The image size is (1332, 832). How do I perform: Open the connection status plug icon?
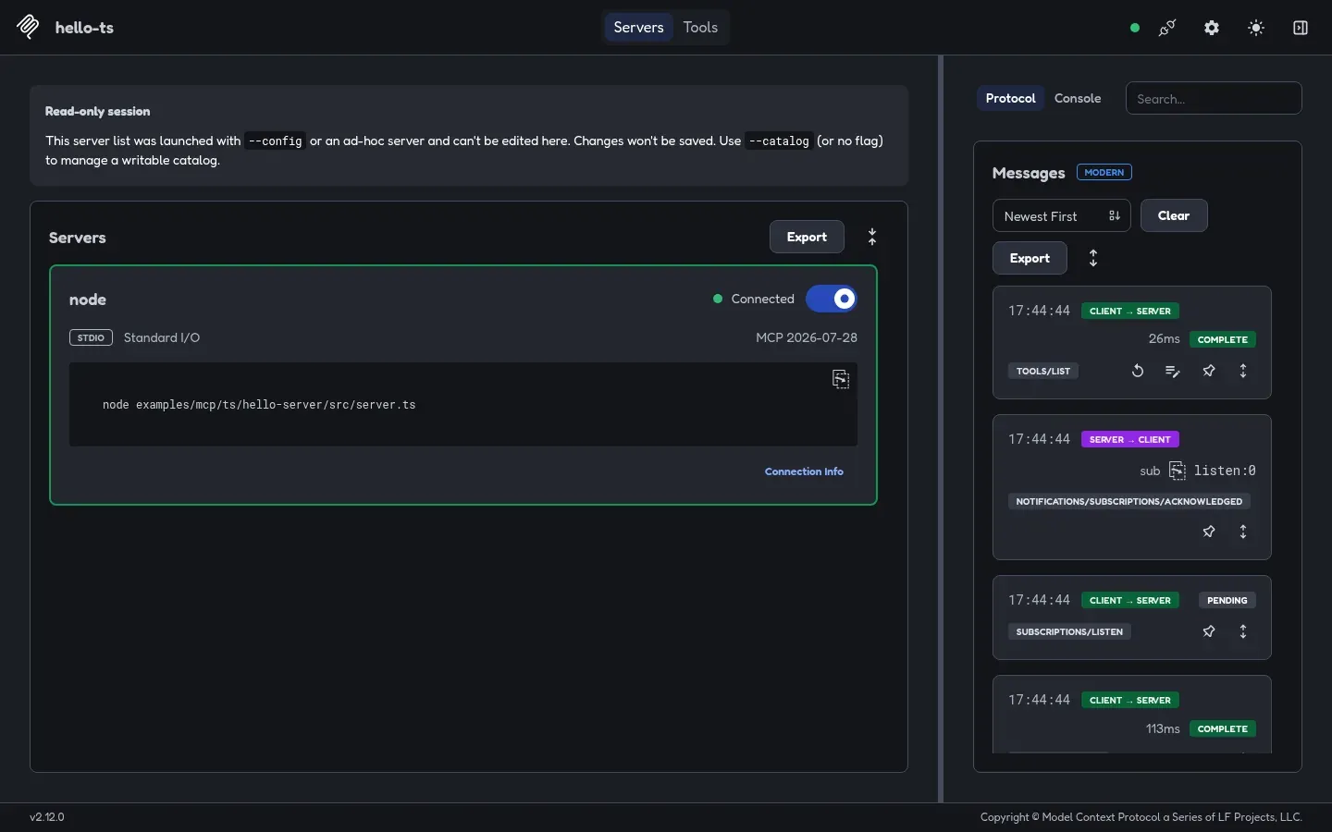point(1167,28)
